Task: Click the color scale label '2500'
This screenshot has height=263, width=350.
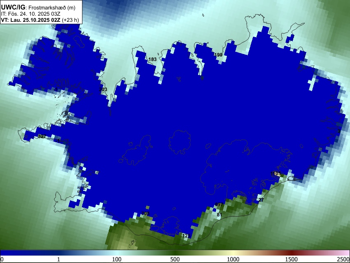Action: pos(343,259)
